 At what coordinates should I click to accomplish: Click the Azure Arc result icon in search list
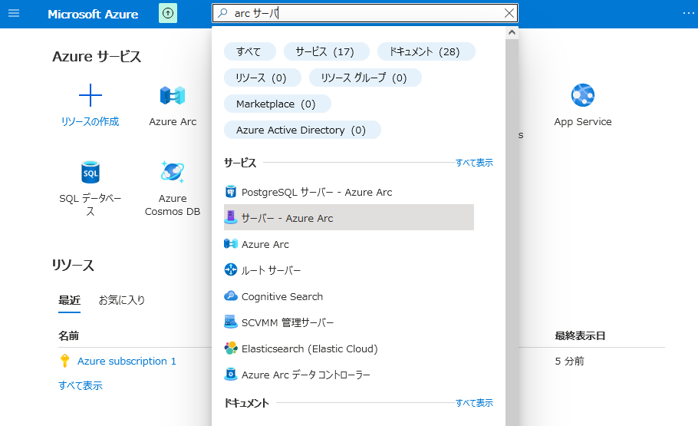pos(231,244)
